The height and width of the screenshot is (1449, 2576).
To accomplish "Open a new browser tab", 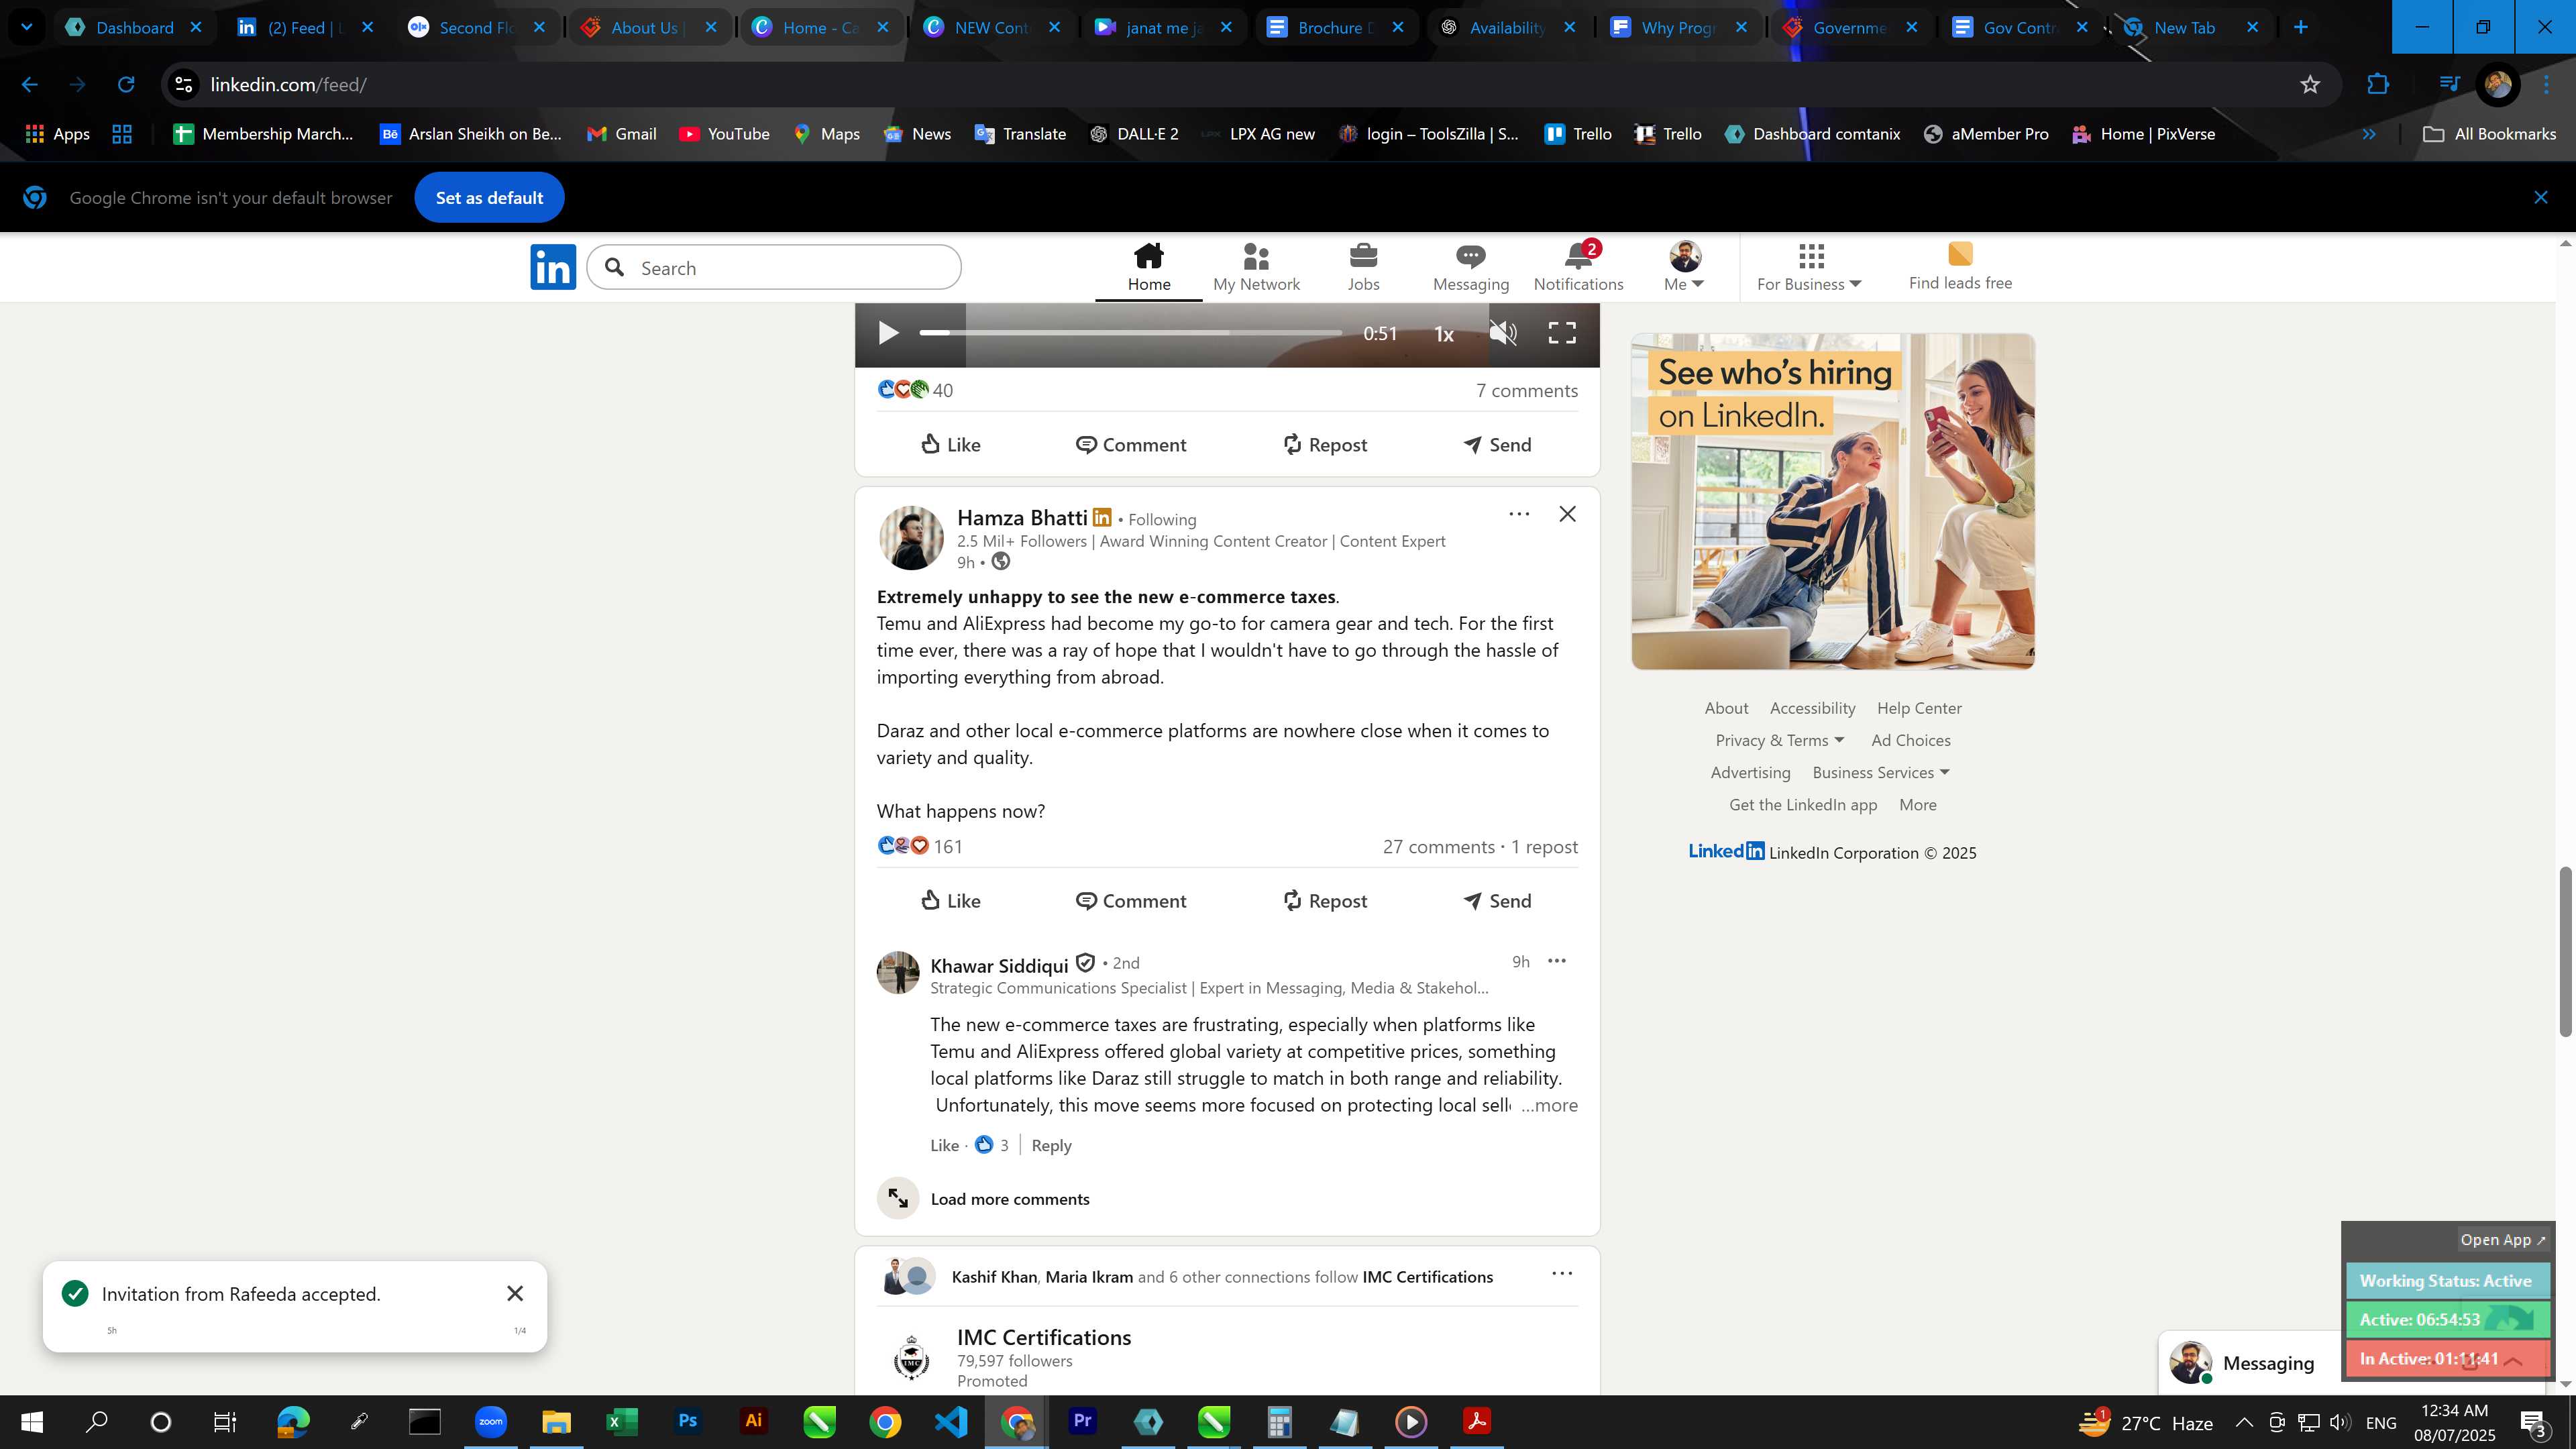I will (2300, 28).
